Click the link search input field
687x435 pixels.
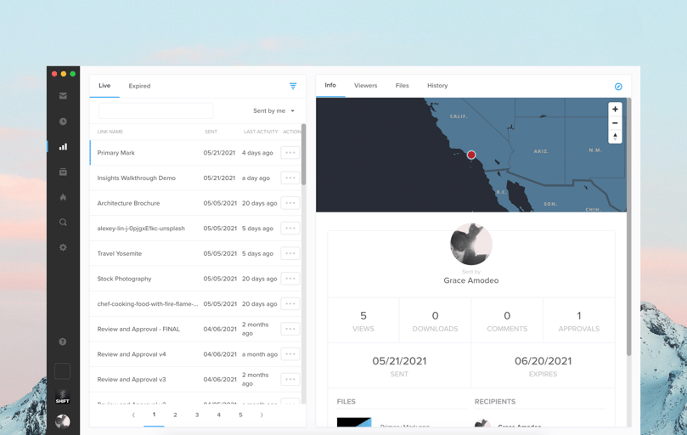pos(156,111)
